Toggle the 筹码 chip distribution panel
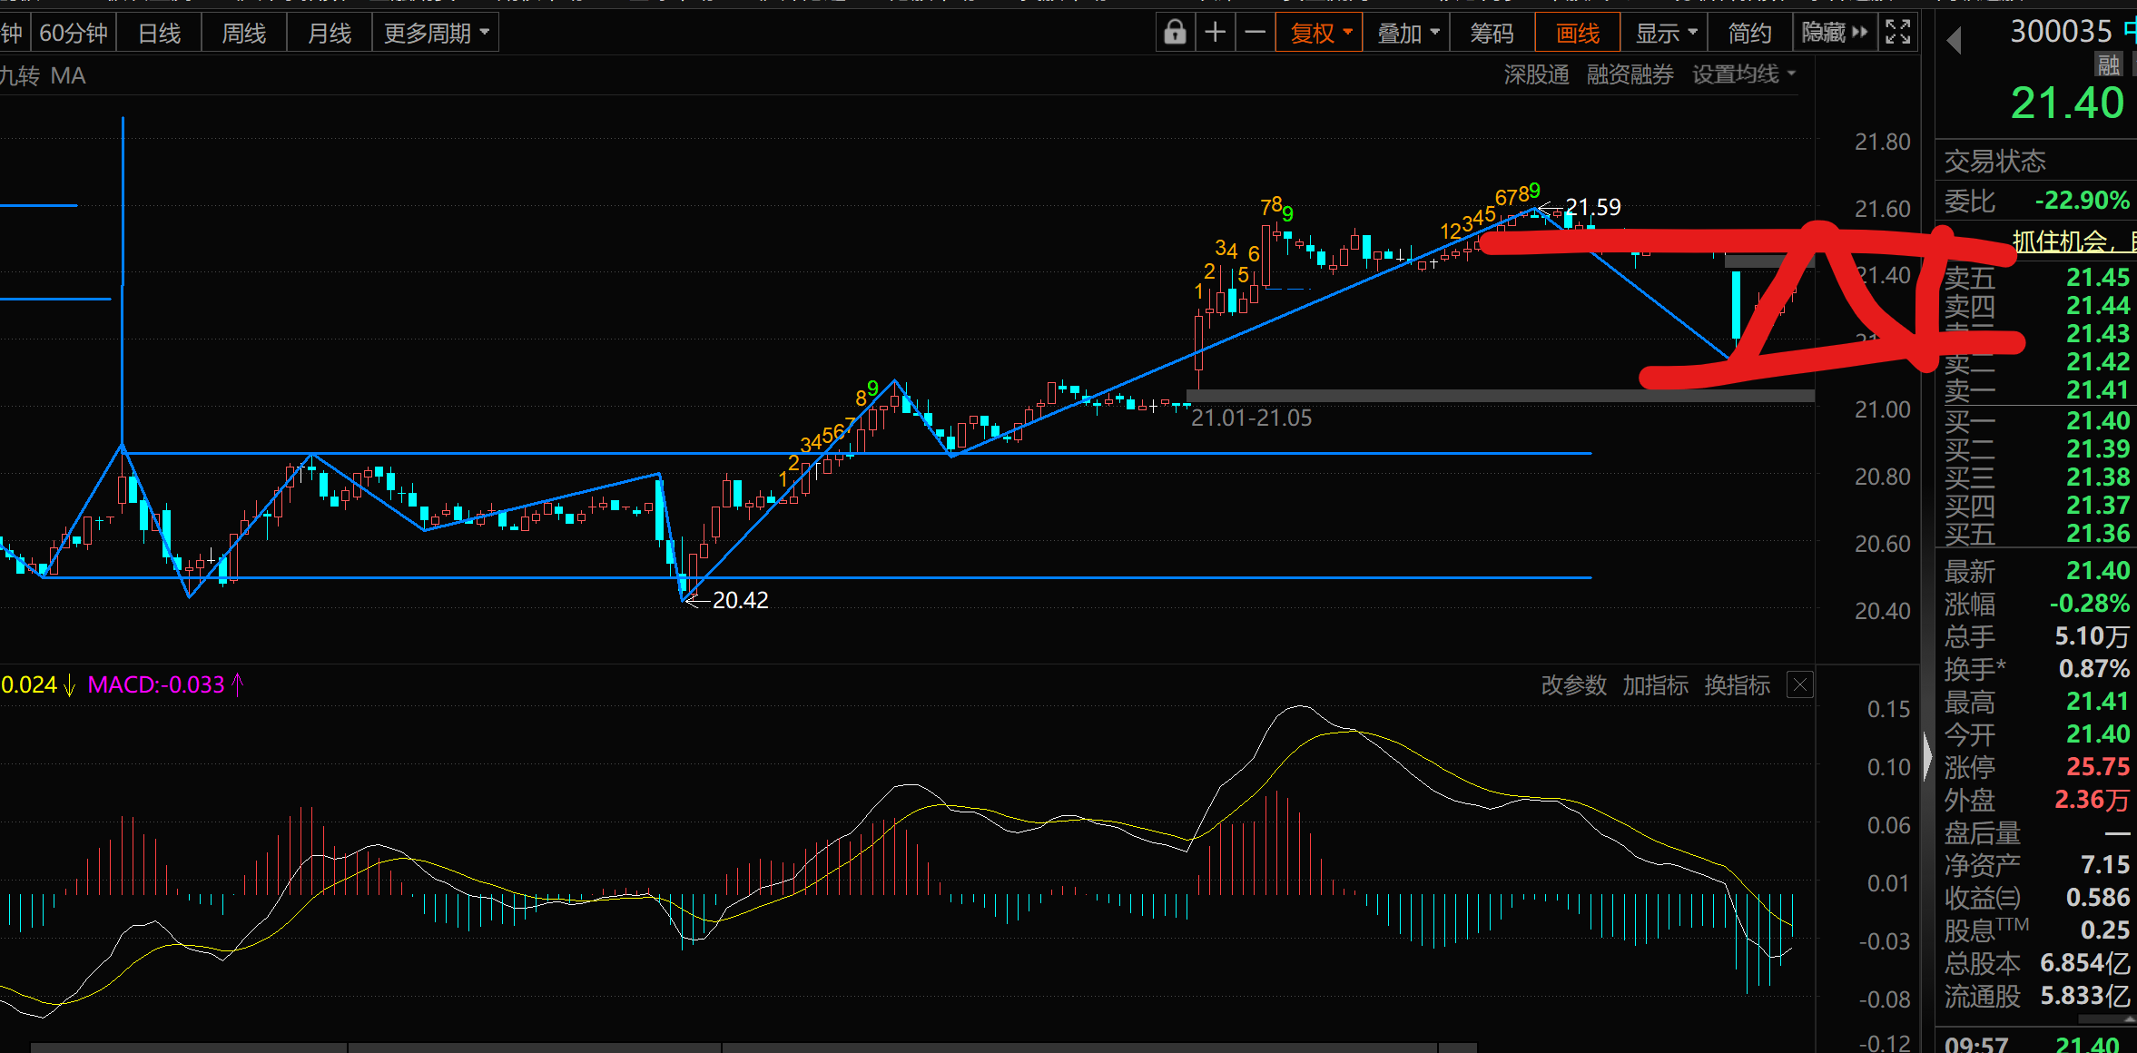 coord(1492,34)
